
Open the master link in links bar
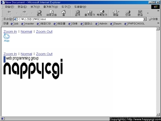[x=28, y=24]
